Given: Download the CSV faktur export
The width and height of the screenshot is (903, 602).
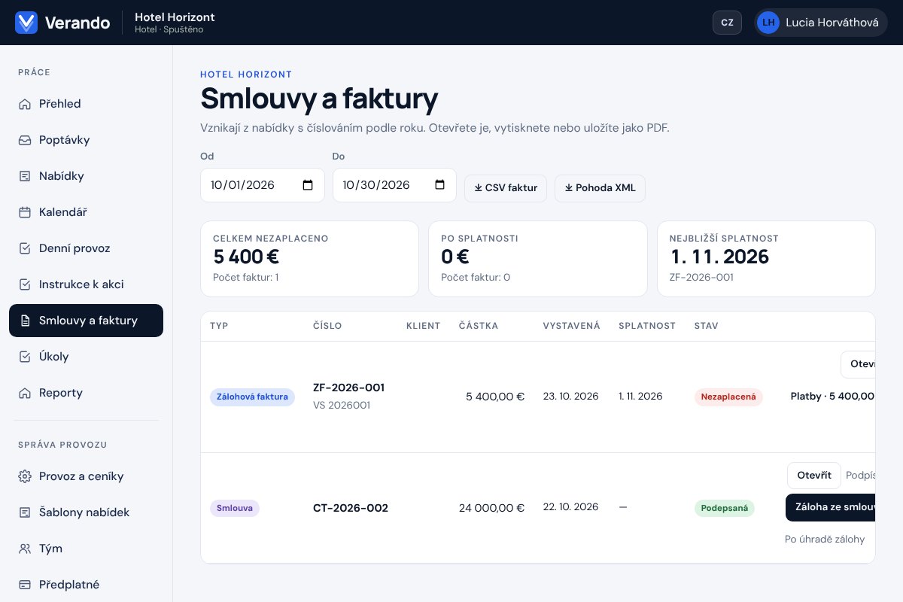Looking at the screenshot, I should click(506, 188).
